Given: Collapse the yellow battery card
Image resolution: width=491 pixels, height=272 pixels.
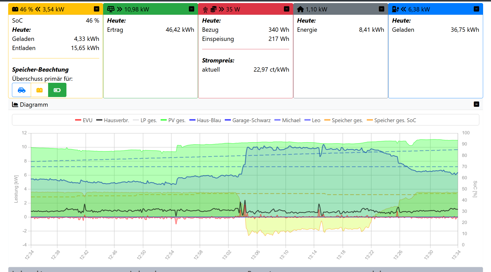Looking at the screenshot, I should (96, 9).
